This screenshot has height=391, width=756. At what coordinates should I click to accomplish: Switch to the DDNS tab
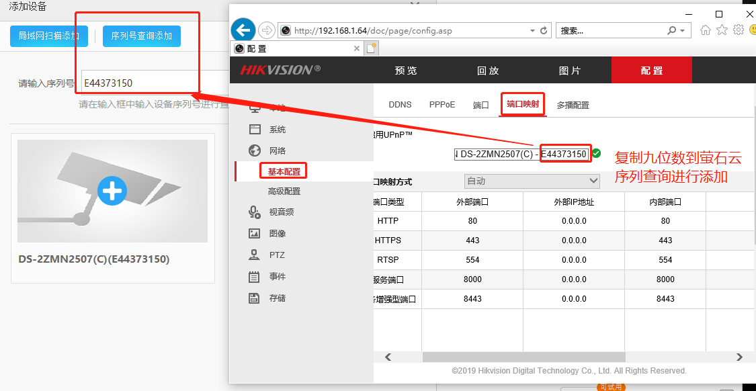(400, 105)
